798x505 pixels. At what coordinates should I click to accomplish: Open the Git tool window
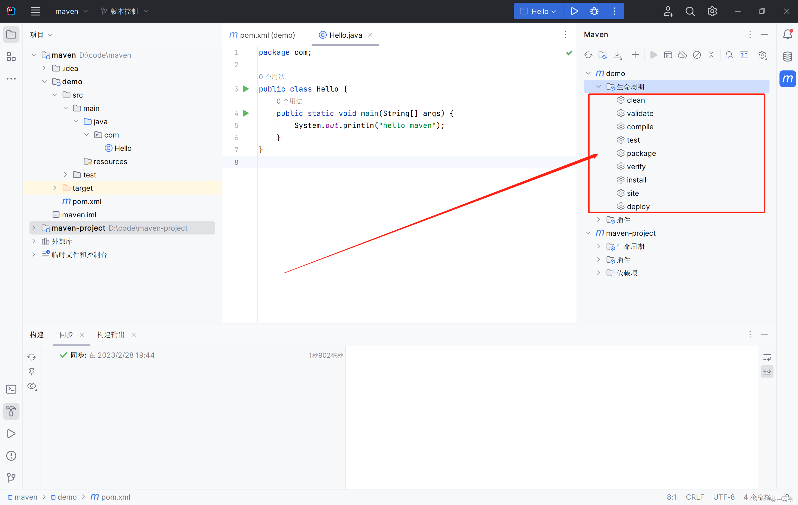click(11, 477)
